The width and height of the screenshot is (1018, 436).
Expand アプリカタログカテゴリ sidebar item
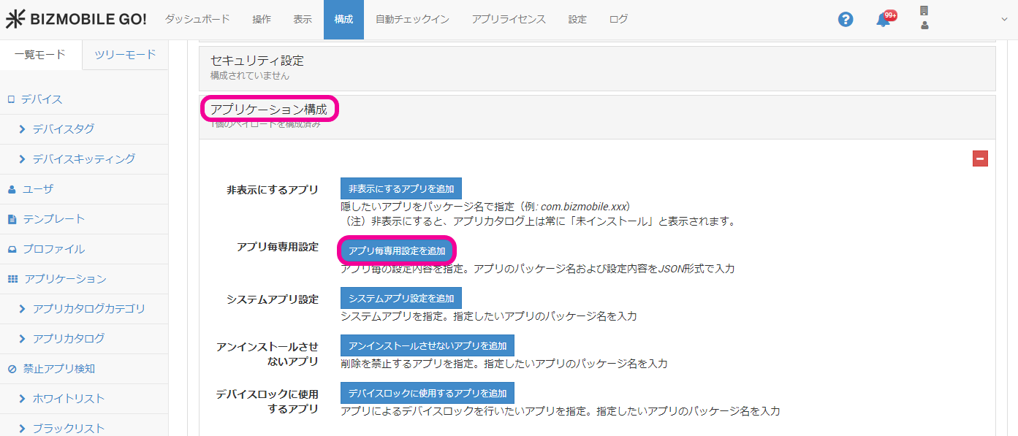coord(88,309)
